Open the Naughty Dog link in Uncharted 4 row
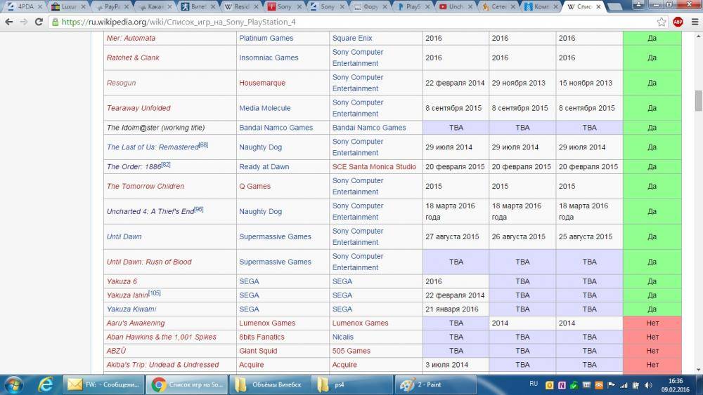Image resolution: width=703 pixels, height=395 pixels. coord(260,211)
